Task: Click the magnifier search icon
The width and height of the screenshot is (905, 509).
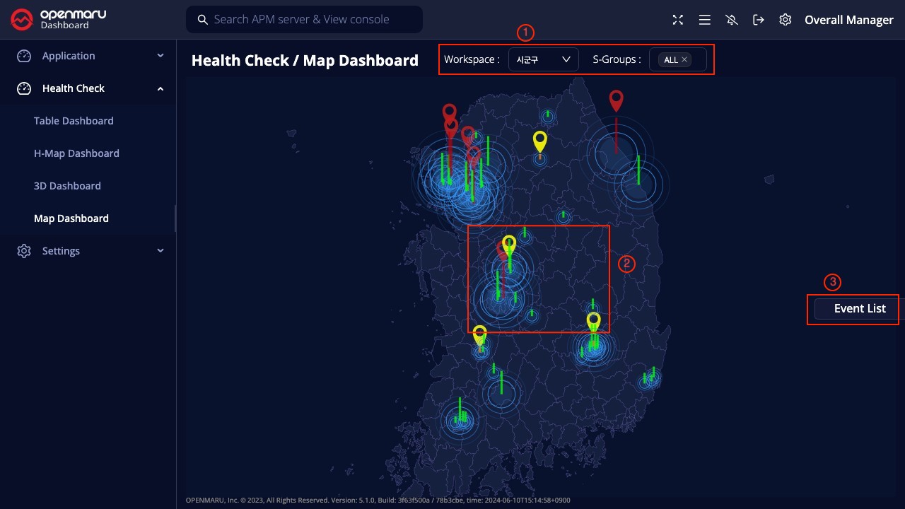Action: [x=203, y=20]
